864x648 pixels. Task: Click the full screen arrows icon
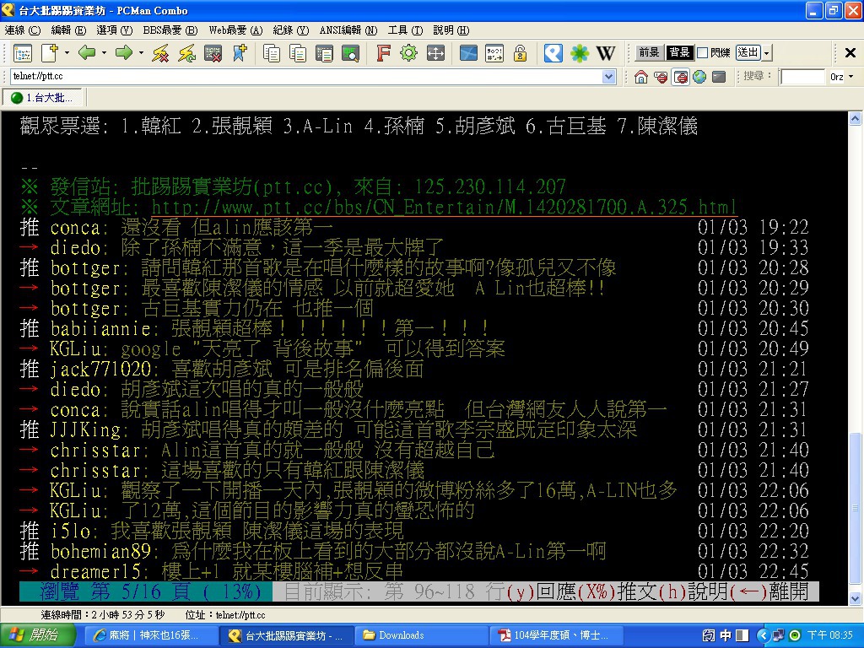point(435,53)
